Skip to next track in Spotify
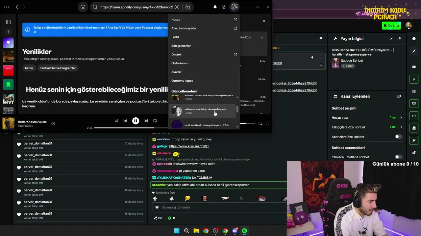This screenshot has height=236, width=421. tap(146, 121)
